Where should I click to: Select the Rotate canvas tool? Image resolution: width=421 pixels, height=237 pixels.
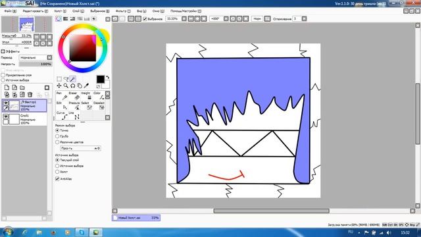[x=72, y=86]
